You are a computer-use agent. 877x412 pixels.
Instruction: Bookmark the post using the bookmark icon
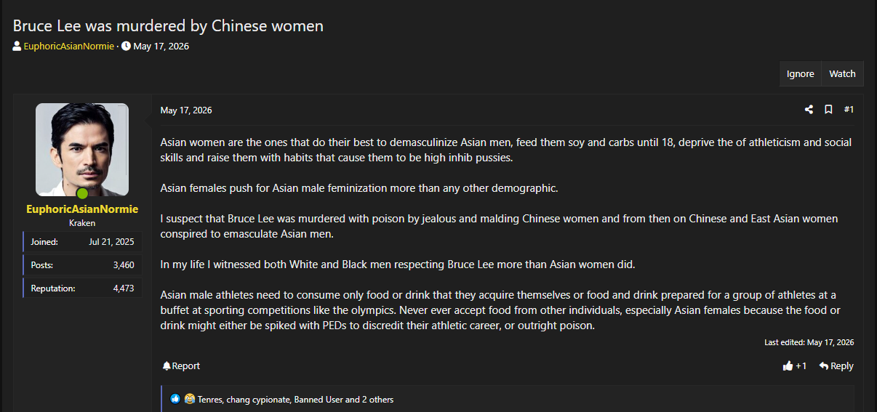[828, 110]
